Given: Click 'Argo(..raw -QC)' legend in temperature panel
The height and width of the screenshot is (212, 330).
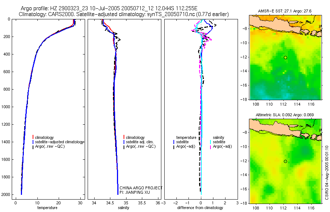Looking at the screenshot, I should pos(49,146).
